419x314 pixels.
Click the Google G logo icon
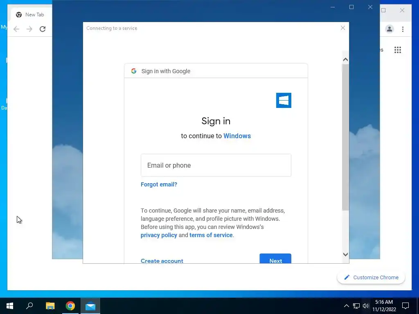click(x=134, y=71)
